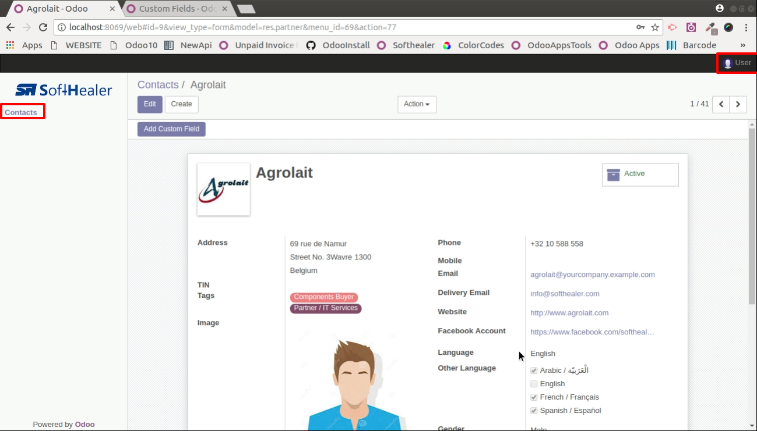The height and width of the screenshot is (431, 757).
Task: Open the User menu dropdown
Action: (737, 63)
